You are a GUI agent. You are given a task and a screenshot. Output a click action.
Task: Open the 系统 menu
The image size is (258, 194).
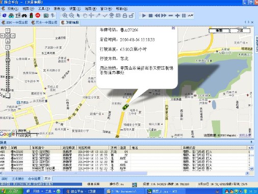click(x=12, y=9)
